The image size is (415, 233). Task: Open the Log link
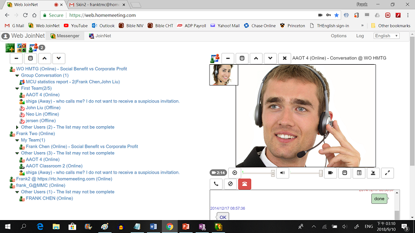pos(360,36)
